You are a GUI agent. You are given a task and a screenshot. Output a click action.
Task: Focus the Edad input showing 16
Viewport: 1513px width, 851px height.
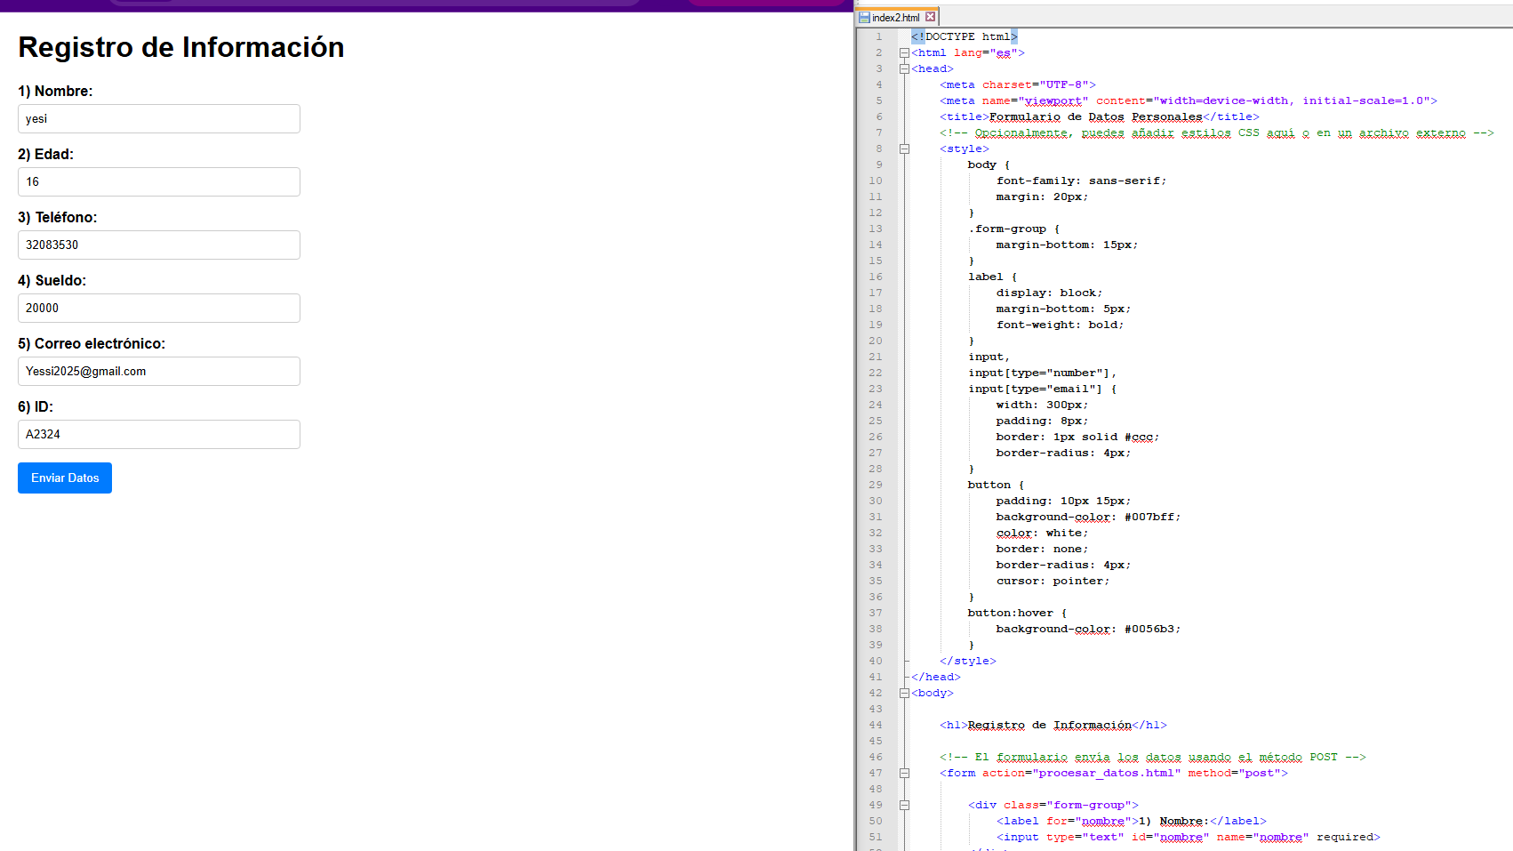[x=159, y=182]
